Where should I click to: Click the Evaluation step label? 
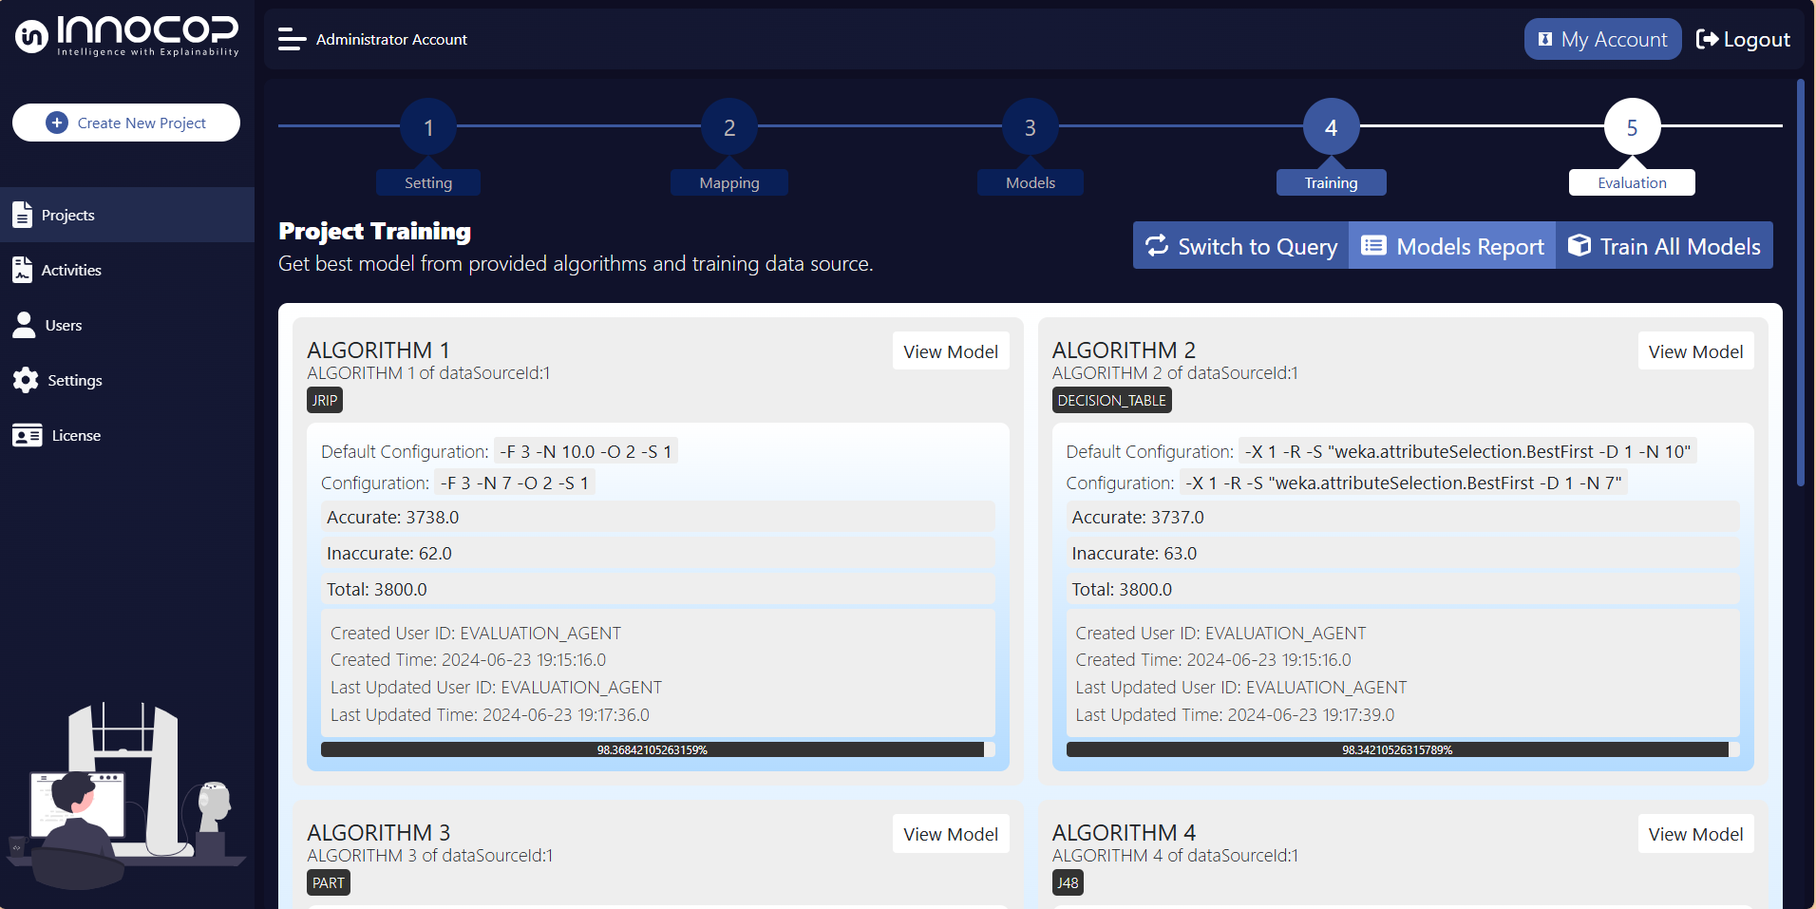pos(1632,182)
